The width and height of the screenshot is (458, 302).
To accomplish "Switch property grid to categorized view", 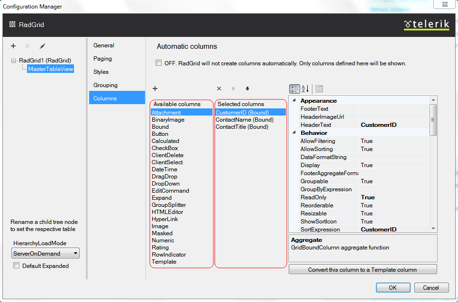I will tap(294, 89).
